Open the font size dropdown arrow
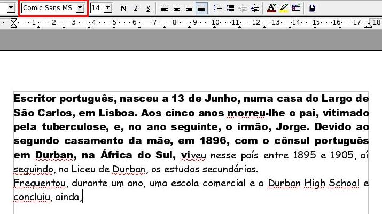 pyautogui.click(x=108, y=8)
